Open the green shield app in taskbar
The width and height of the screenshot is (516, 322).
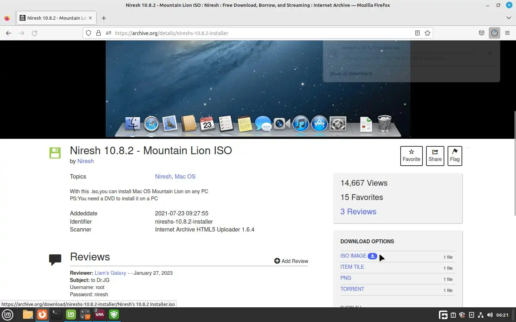[114, 314]
